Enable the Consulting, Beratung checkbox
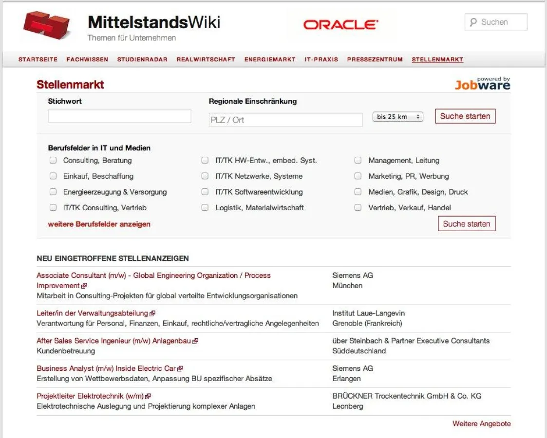 [x=53, y=160]
